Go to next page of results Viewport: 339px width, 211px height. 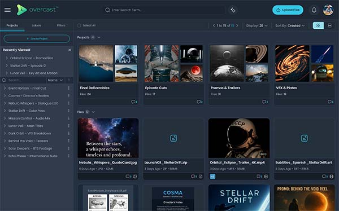click(x=237, y=25)
